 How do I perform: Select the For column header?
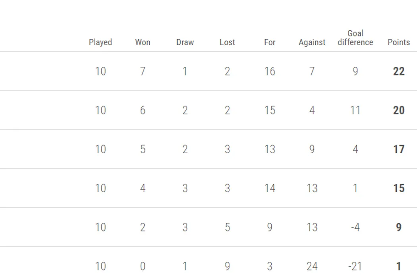click(x=270, y=42)
